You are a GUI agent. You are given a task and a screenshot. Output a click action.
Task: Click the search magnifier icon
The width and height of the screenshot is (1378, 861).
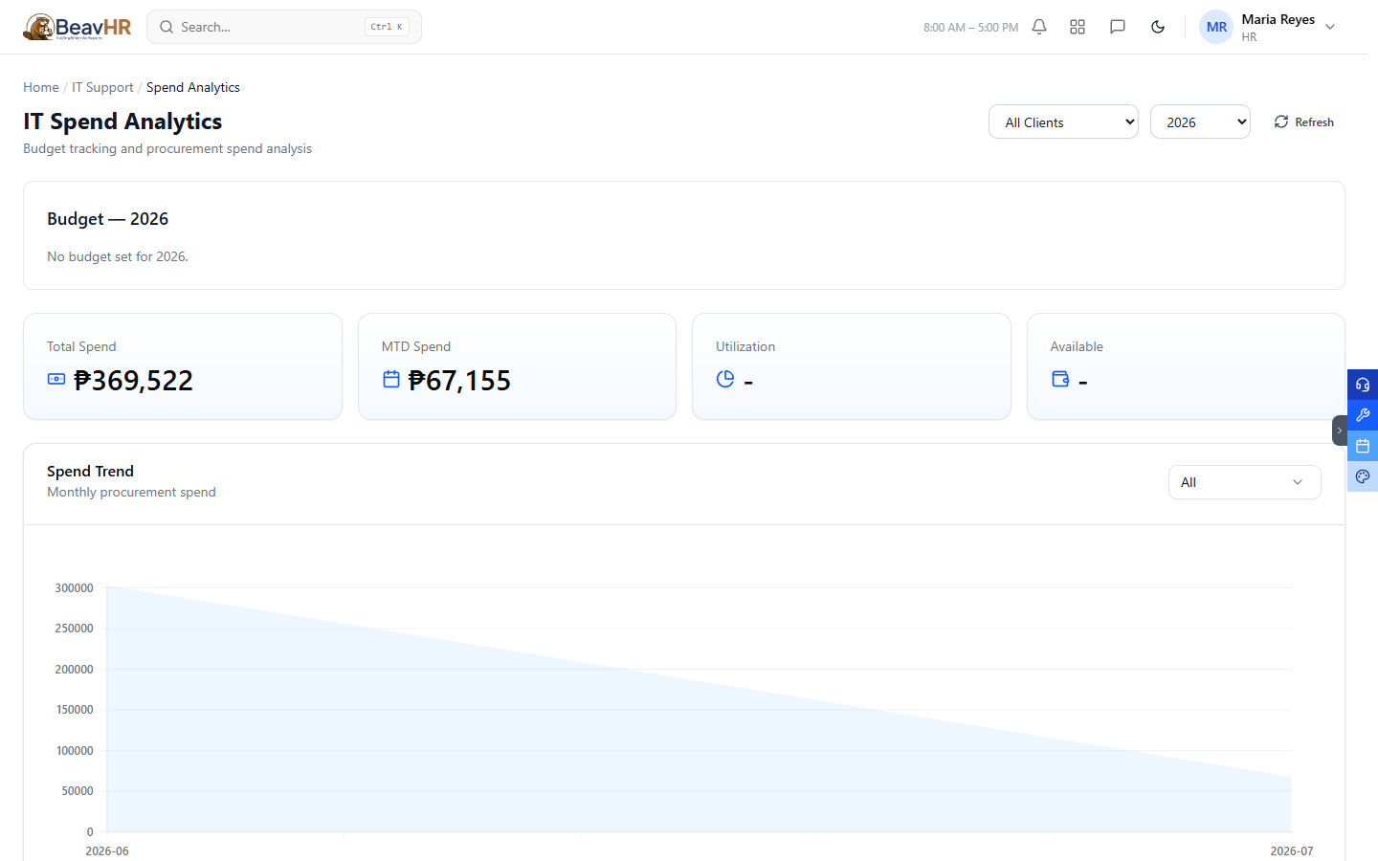(167, 27)
